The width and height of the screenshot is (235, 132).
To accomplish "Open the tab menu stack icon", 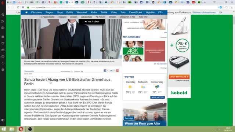I will click(x=214, y=2).
